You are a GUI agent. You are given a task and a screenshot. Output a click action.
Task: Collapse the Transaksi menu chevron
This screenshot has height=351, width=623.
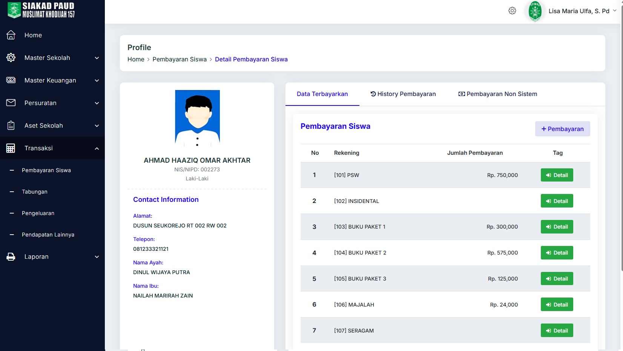[97, 148]
